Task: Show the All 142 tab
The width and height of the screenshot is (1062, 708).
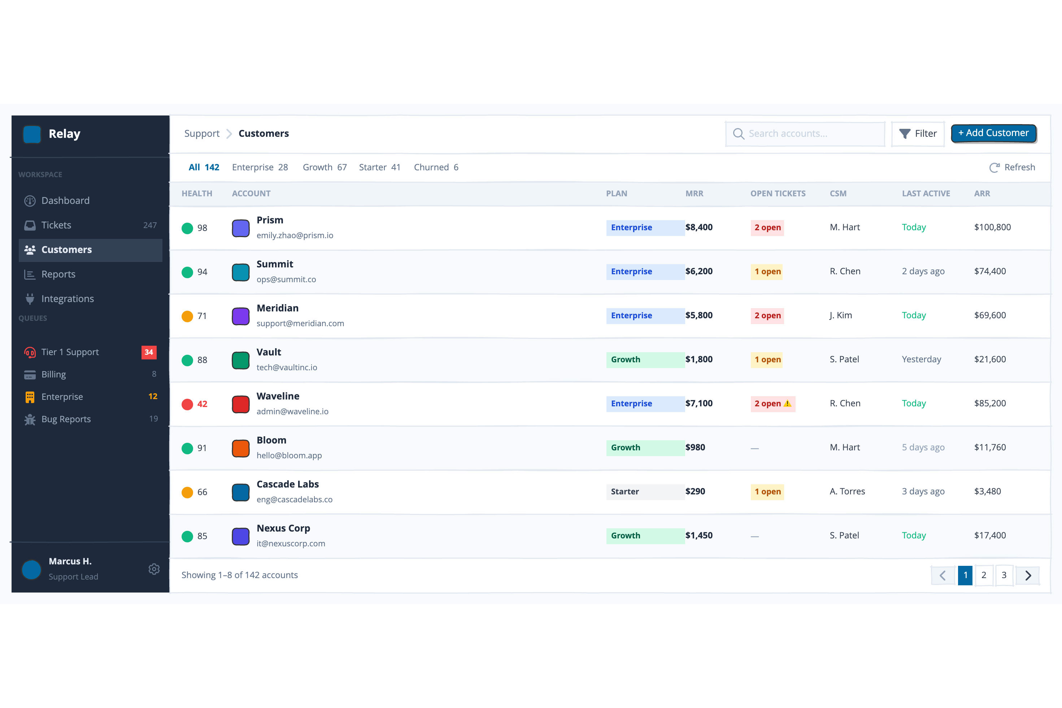Action: click(x=204, y=167)
